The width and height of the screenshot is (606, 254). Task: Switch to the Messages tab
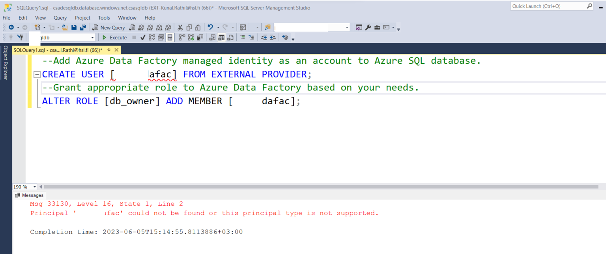[30, 195]
